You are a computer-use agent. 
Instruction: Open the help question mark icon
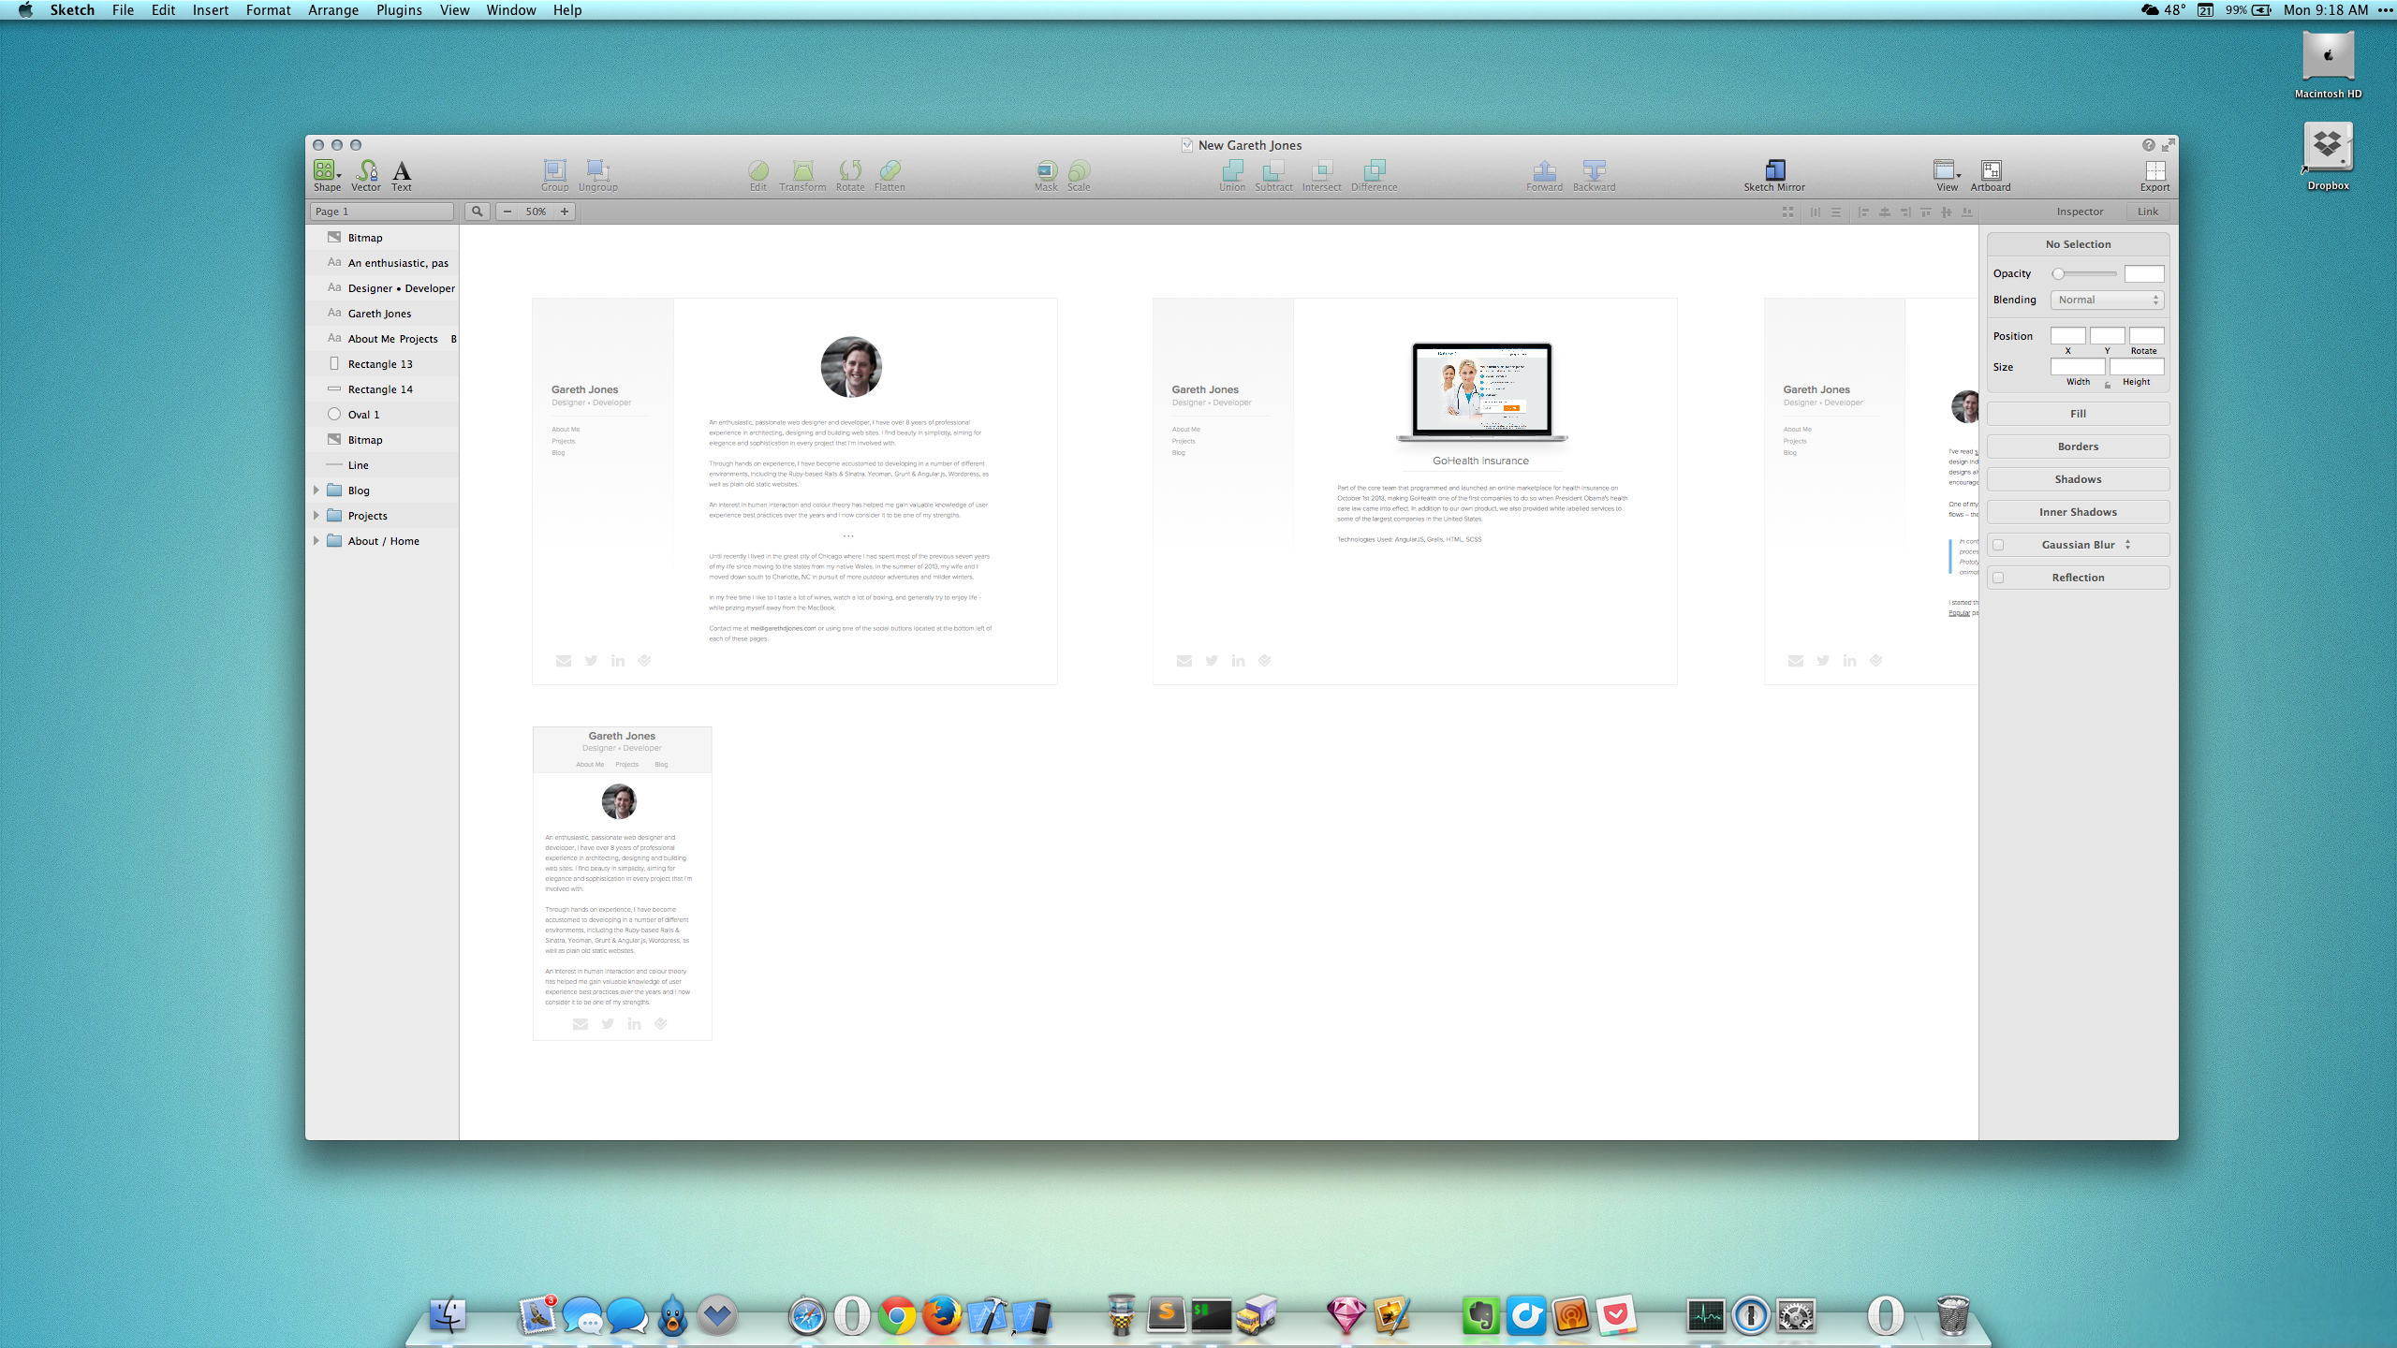(x=2149, y=145)
